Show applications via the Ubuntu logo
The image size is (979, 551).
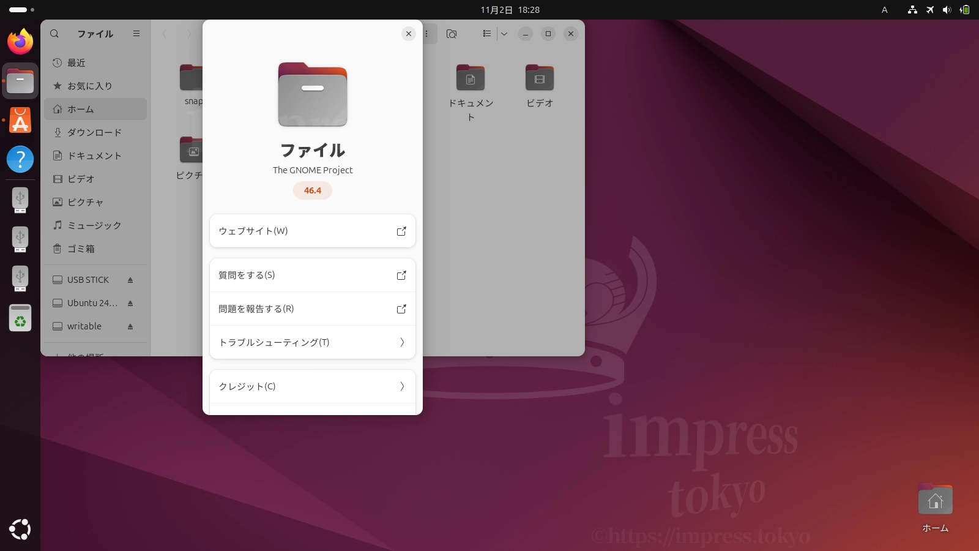(20, 529)
